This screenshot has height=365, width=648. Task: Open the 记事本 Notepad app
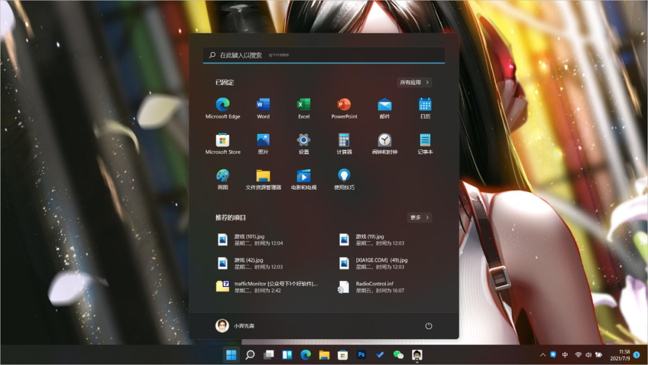click(425, 143)
